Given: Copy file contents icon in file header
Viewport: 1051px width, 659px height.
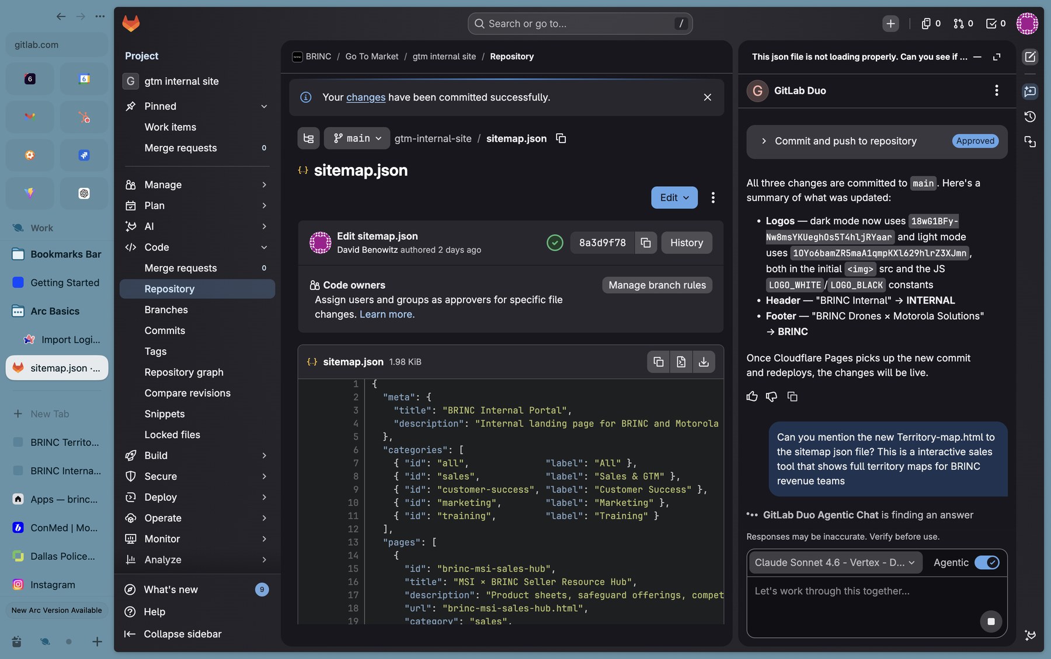Looking at the screenshot, I should pyautogui.click(x=658, y=362).
